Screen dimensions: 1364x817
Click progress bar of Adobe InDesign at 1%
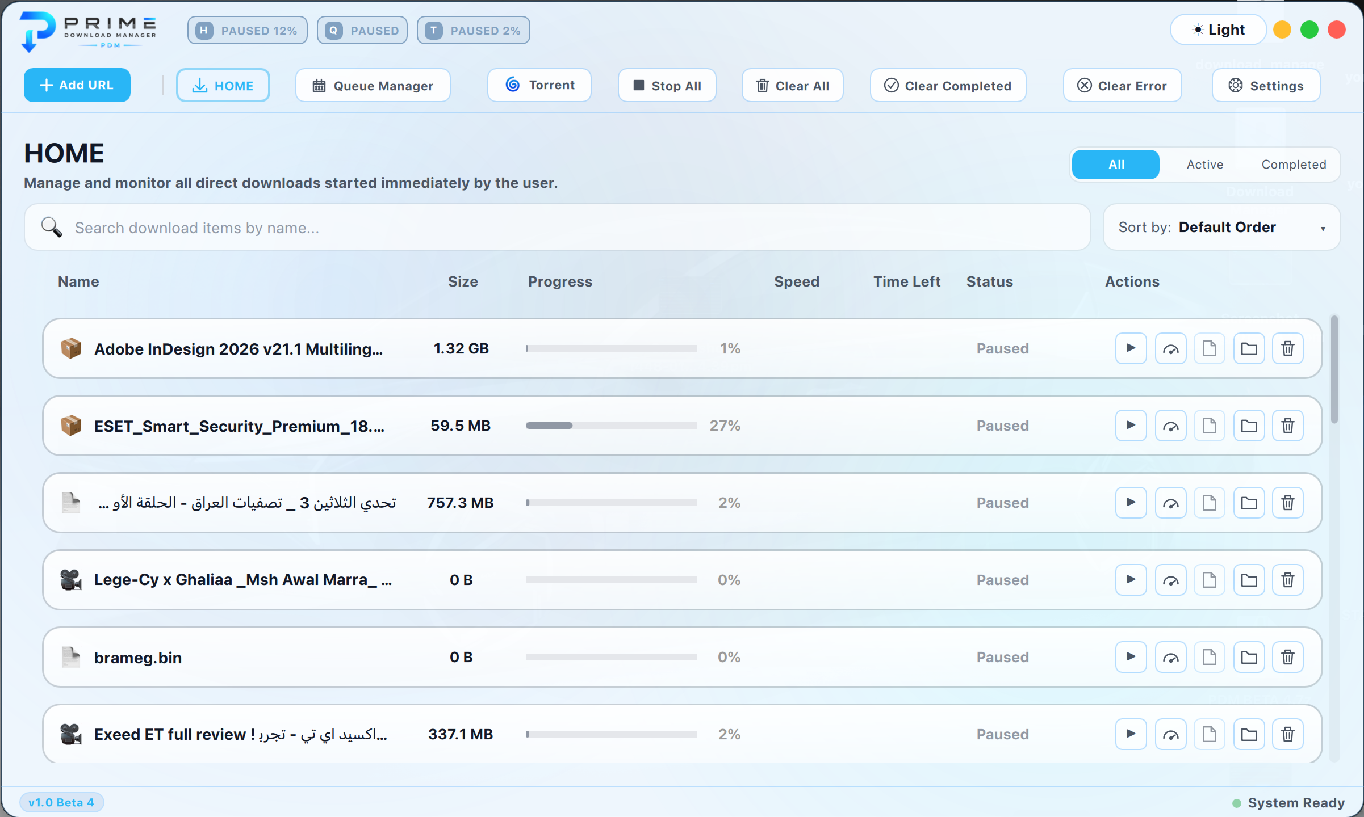[611, 348]
